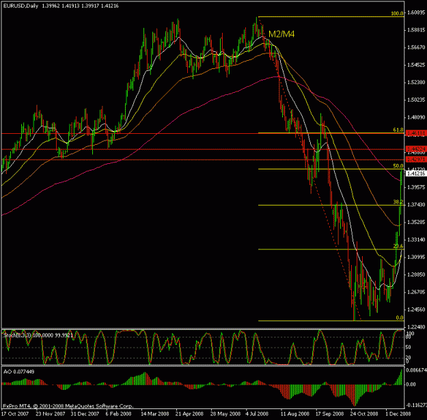Screen dimensions: 427x420
Task: Select the red 1.44224 price tag
Action: tap(416, 149)
